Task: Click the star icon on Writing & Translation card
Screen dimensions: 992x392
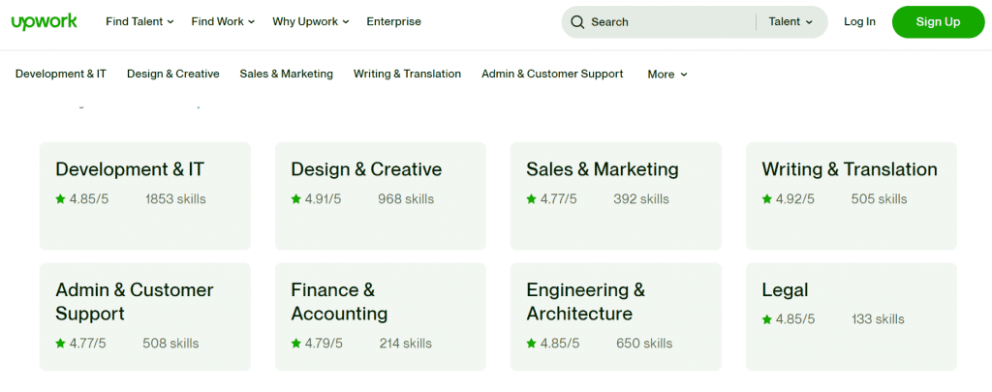Action: pos(766,199)
